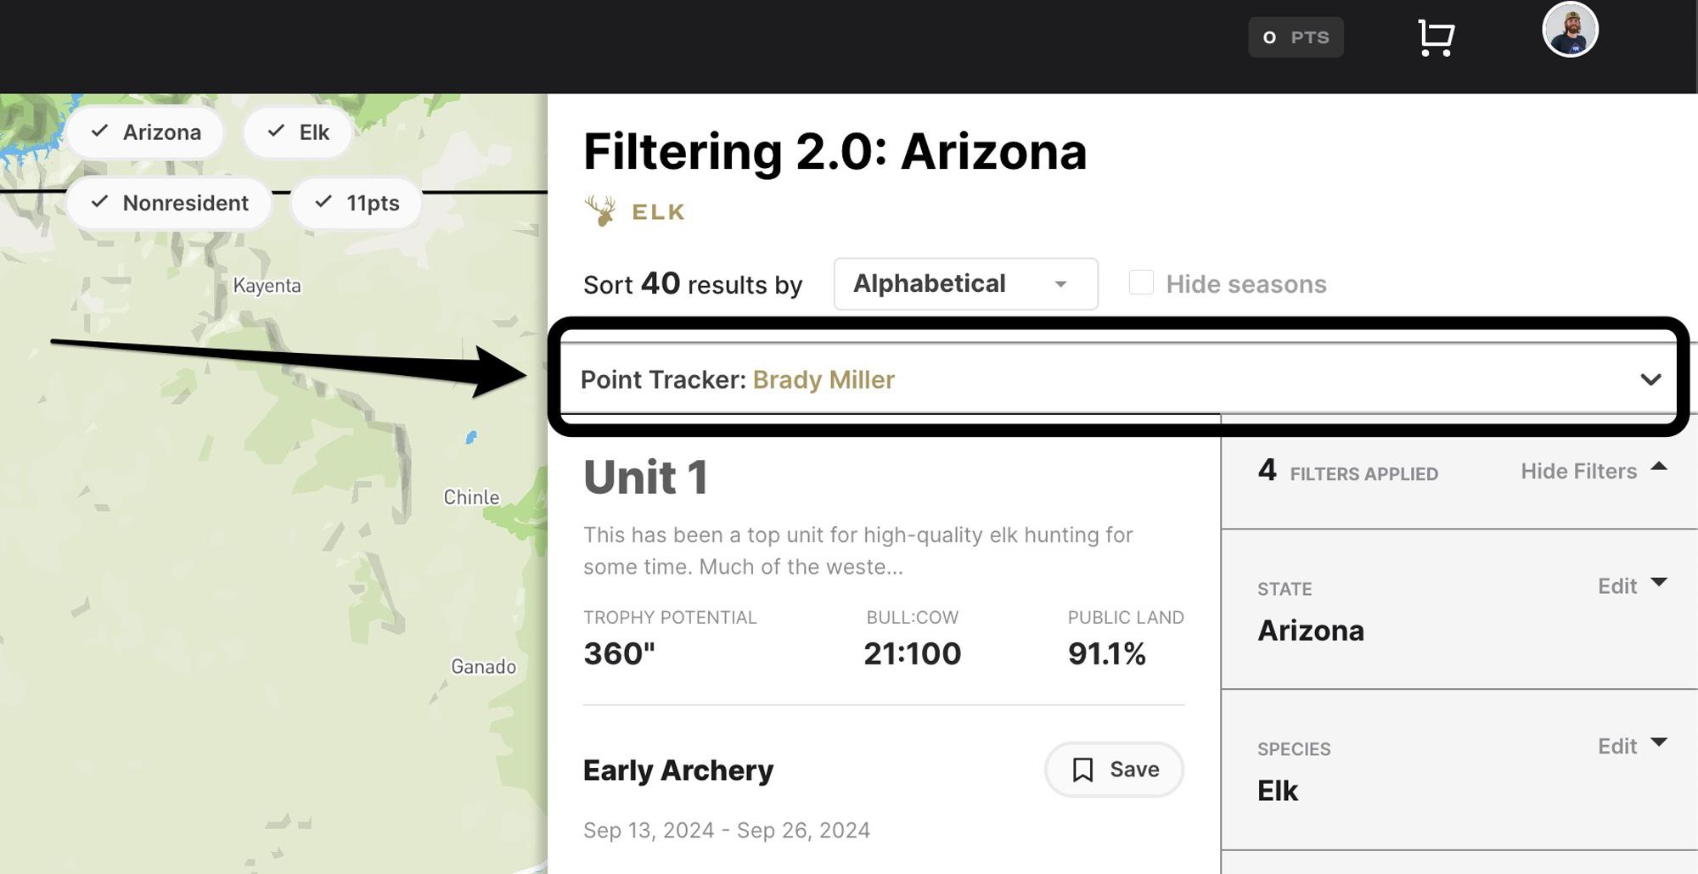Click the 0 PTS points badge
This screenshot has width=1698, height=874.
click(1295, 36)
